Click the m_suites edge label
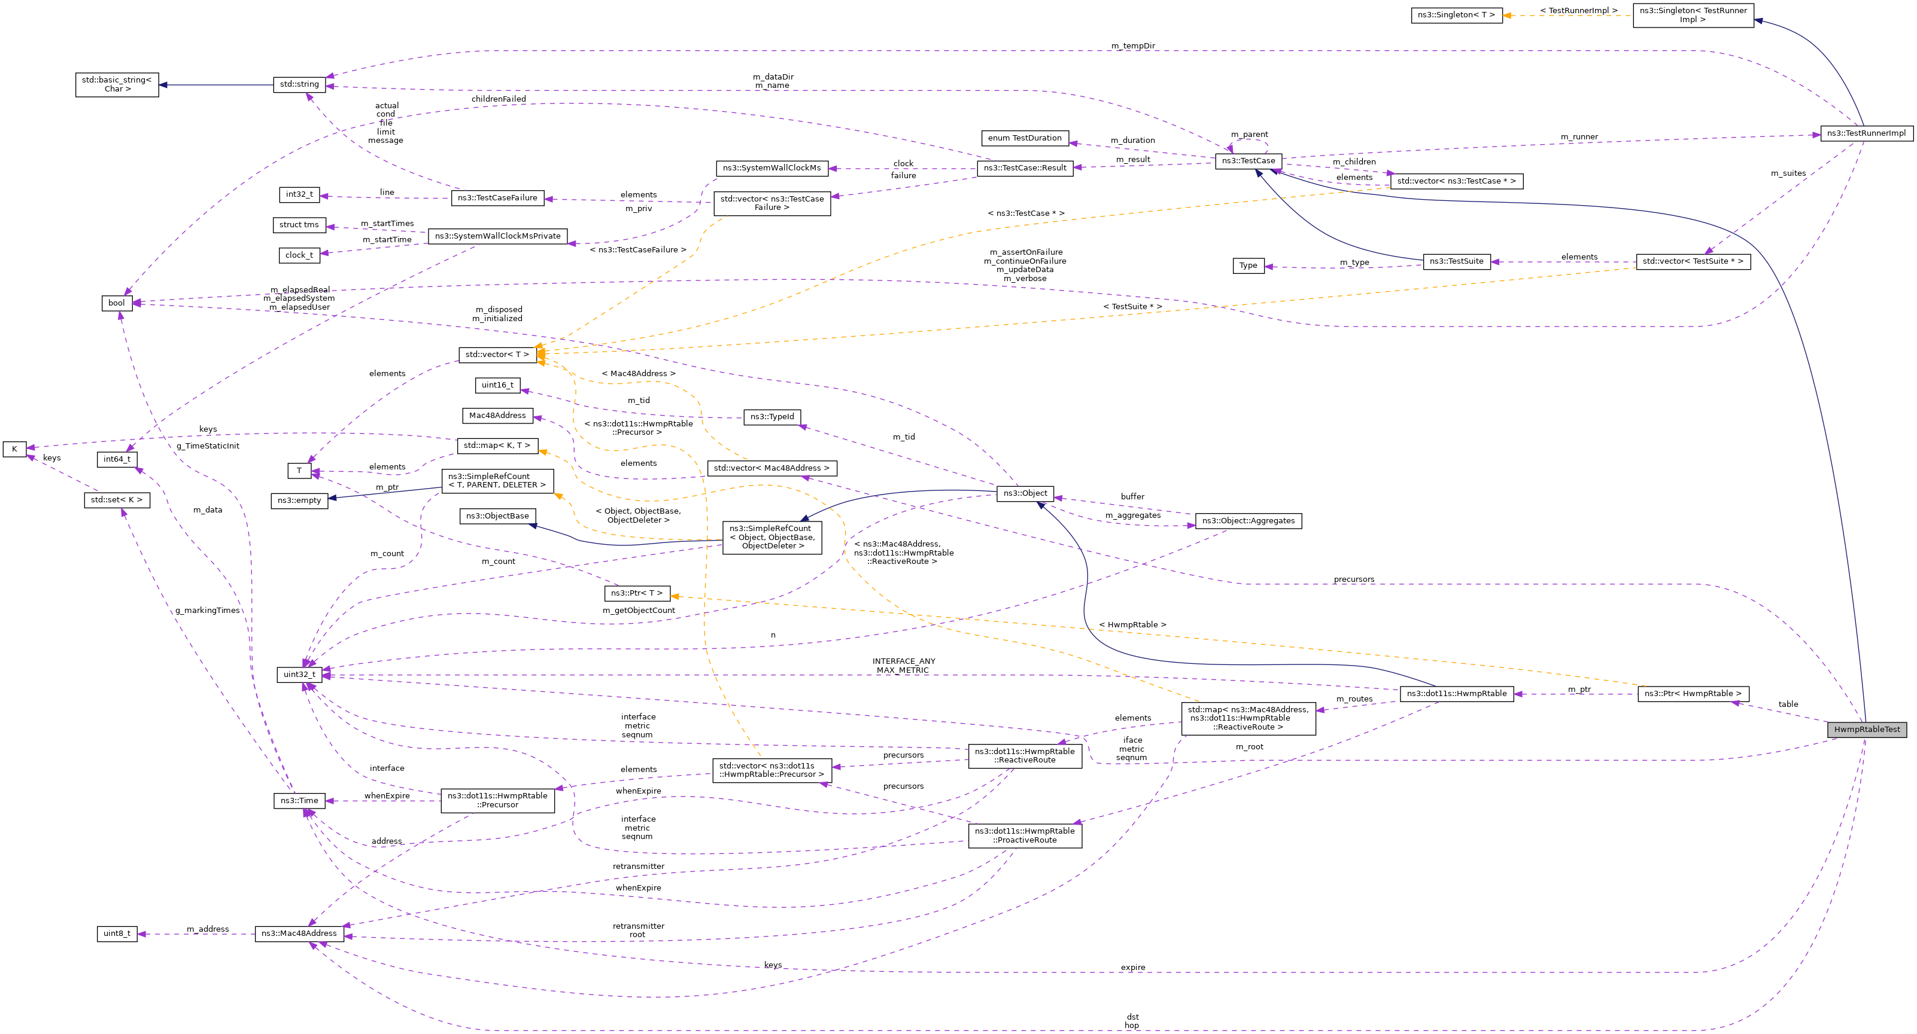The width and height of the screenshot is (1917, 1034). (1788, 173)
